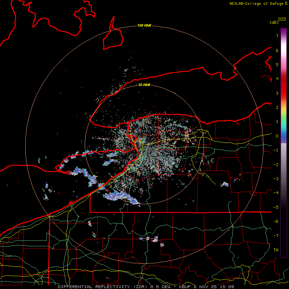Click the -6 dB value on color scale
Image resolution: width=289 pixels, height=289 pixels.
[x=276, y=222]
